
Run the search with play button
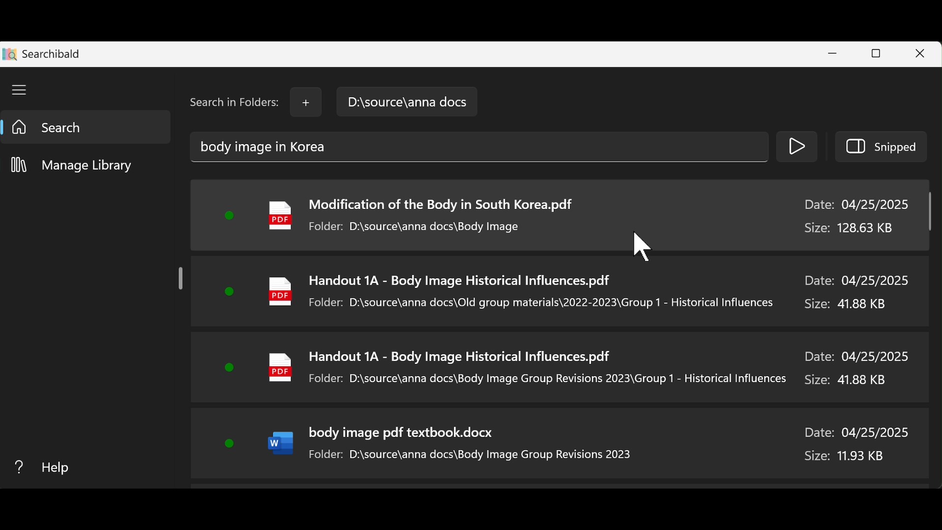pos(797,147)
